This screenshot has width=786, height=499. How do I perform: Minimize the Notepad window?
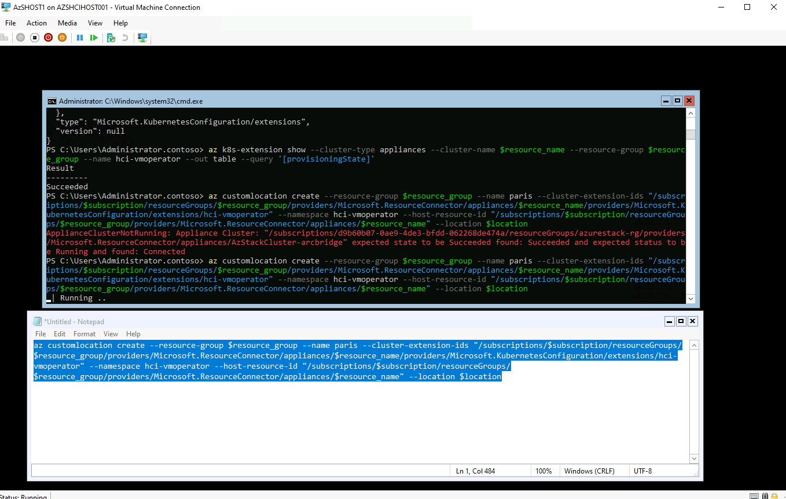[x=670, y=321]
